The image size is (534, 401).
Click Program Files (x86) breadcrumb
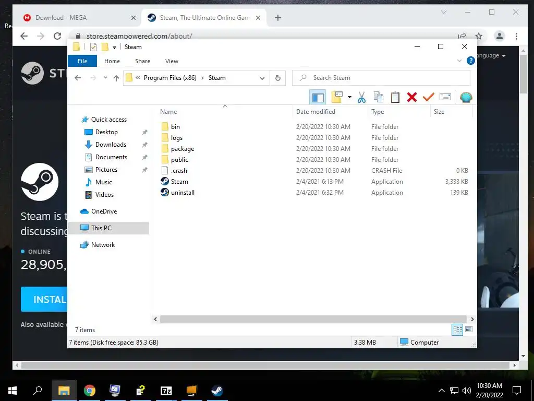pyautogui.click(x=170, y=78)
